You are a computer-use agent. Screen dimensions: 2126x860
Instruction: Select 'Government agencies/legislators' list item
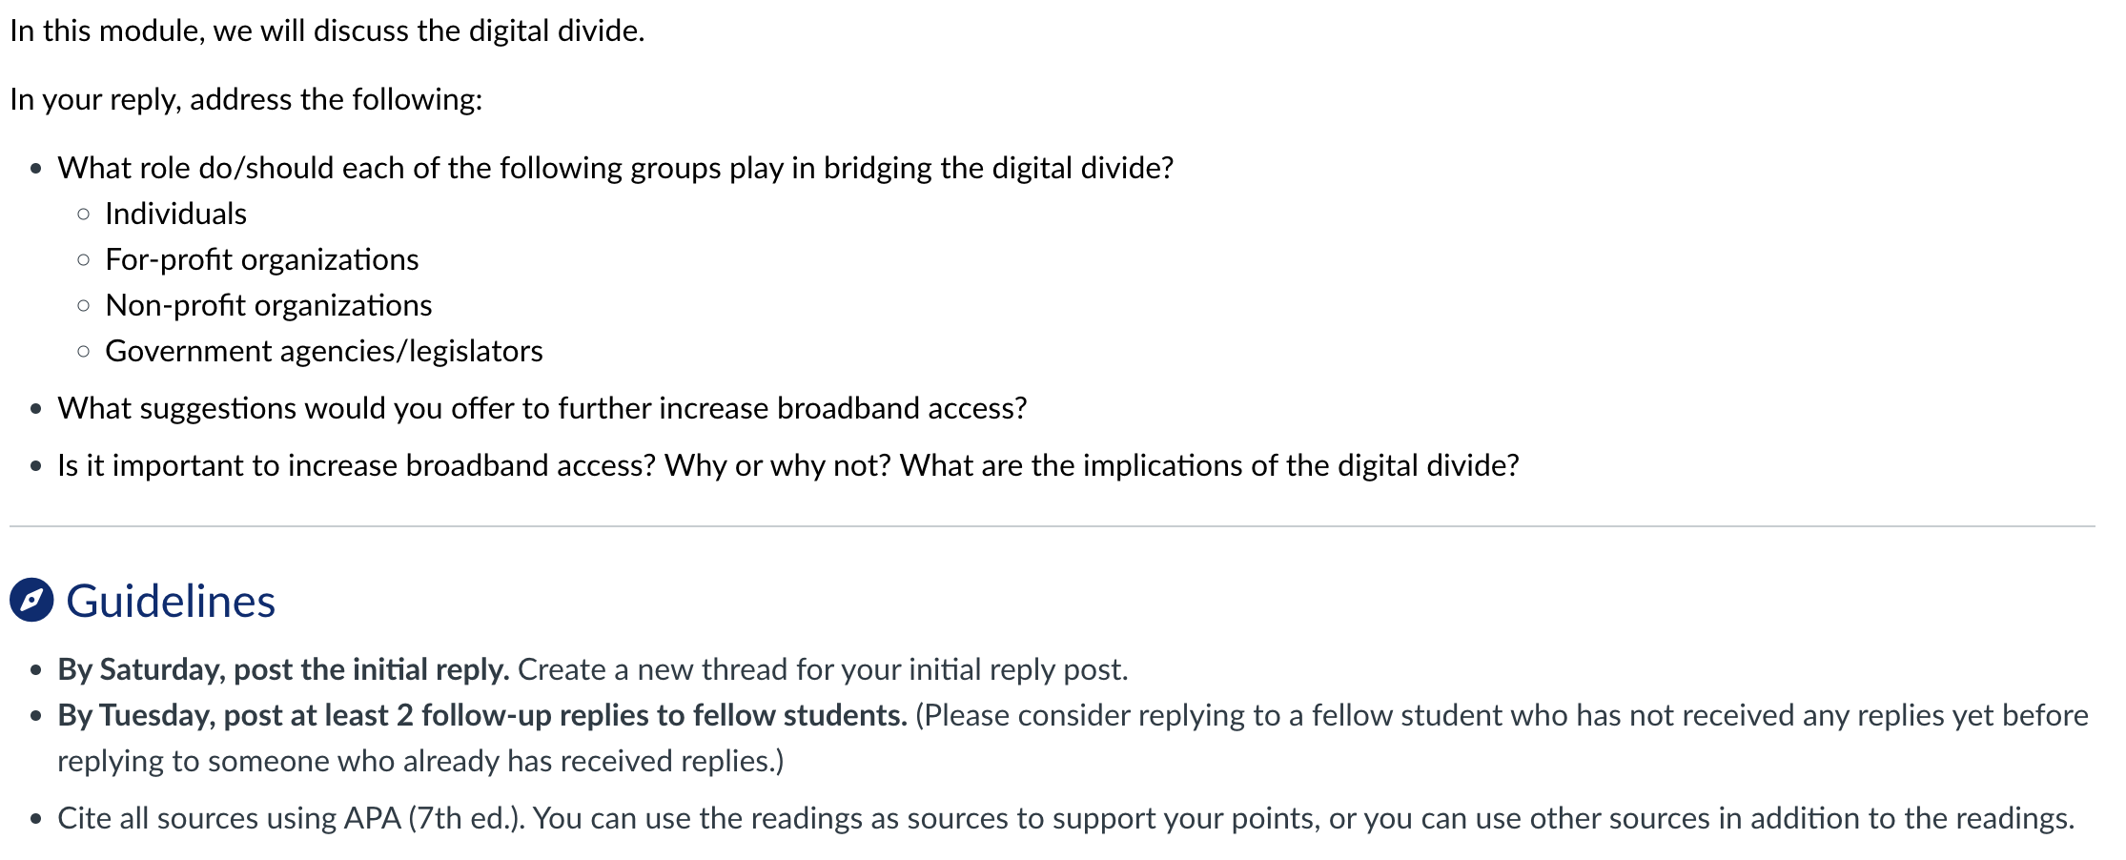(324, 351)
